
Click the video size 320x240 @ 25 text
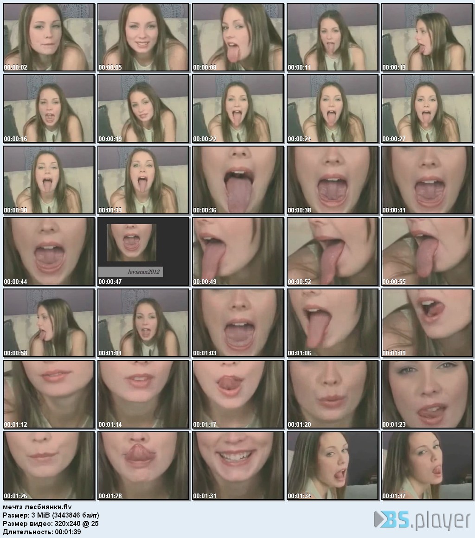(x=51, y=524)
